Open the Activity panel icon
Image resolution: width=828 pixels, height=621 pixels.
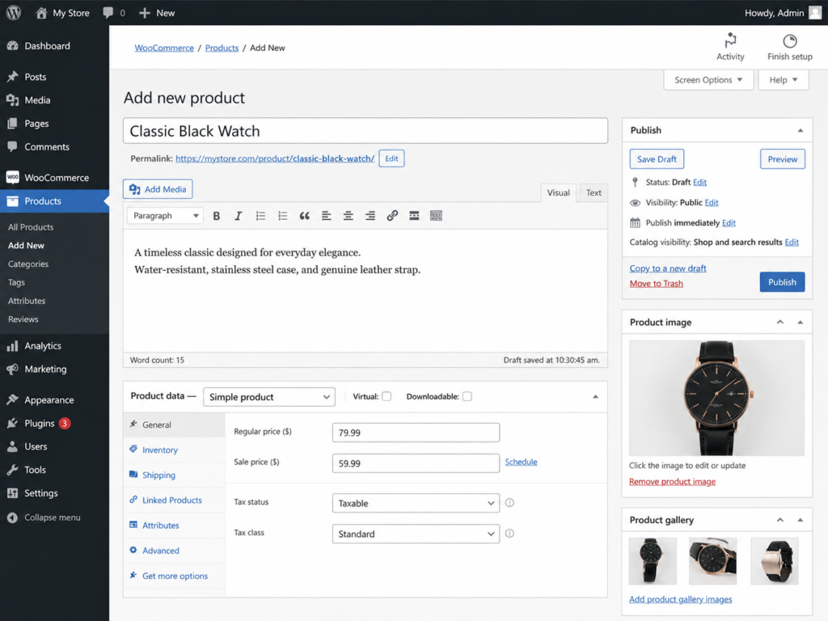(x=730, y=40)
